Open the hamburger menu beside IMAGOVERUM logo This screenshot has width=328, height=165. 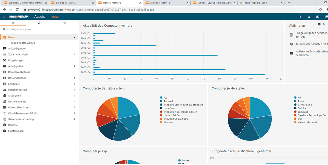pos(4,17)
